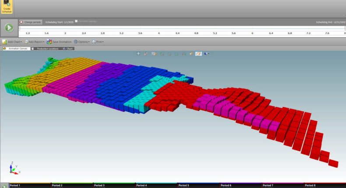Click the third faded axis-view icon on canvas toolbar

click(177, 54)
